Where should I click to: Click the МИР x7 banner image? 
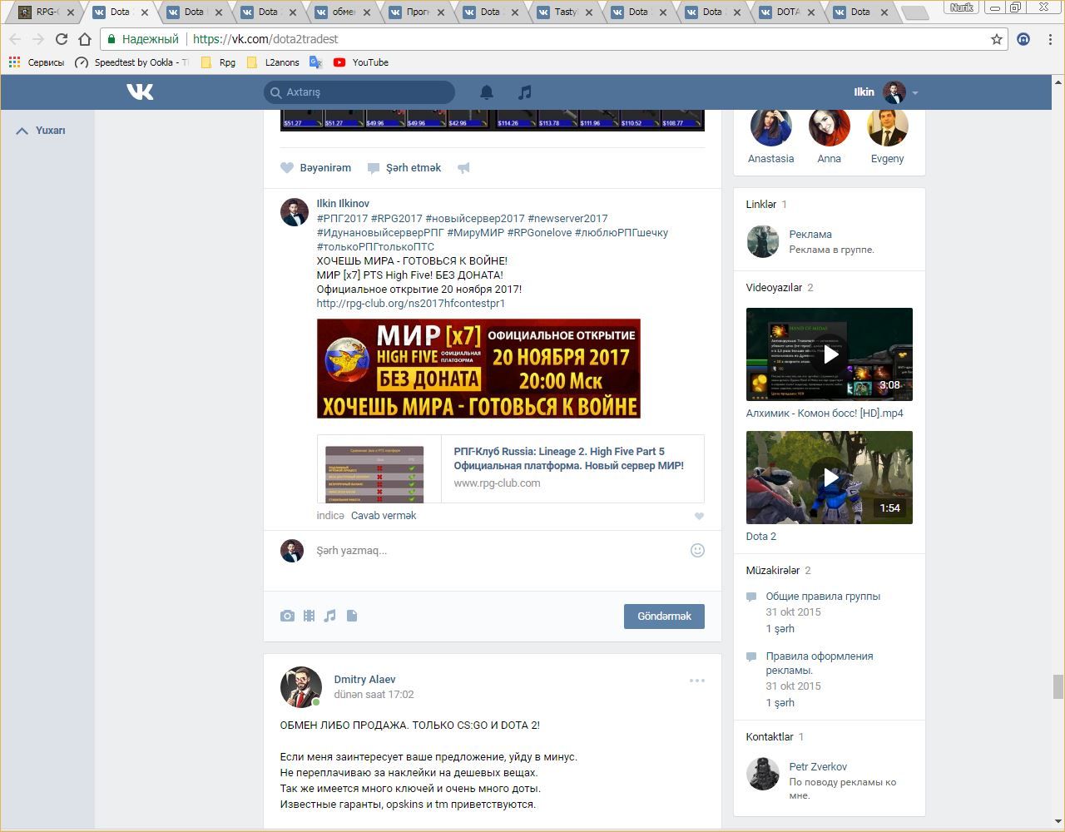tap(478, 369)
